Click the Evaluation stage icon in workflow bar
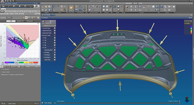 pyautogui.click(x=37, y=6)
